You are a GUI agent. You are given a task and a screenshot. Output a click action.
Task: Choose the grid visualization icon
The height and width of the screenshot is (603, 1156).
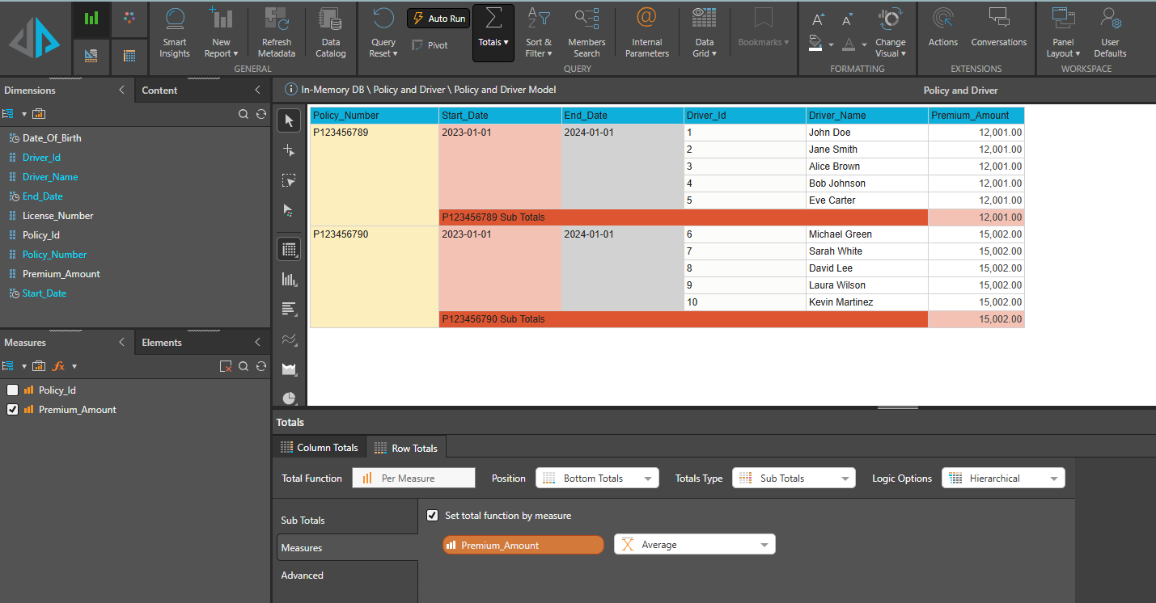289,249
